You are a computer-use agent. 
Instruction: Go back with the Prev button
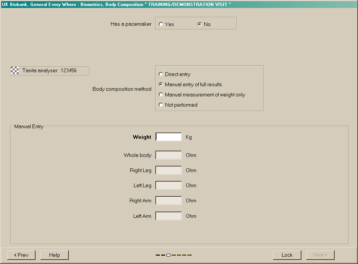[21, 255]
